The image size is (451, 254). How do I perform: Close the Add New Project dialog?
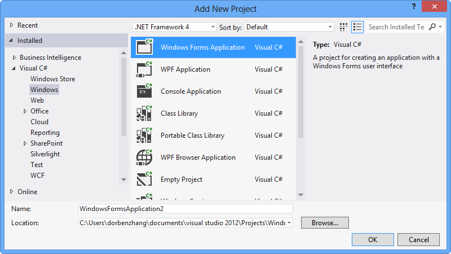click(434, 6)
